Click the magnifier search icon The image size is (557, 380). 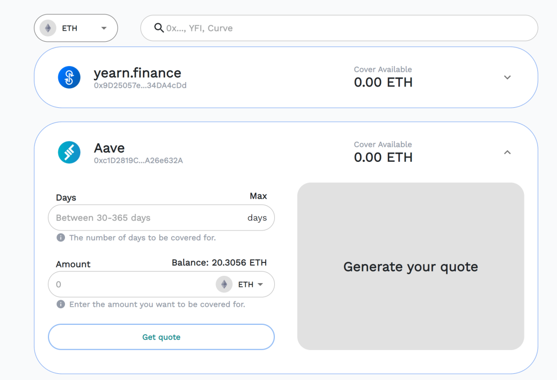[x=159, y=28]
